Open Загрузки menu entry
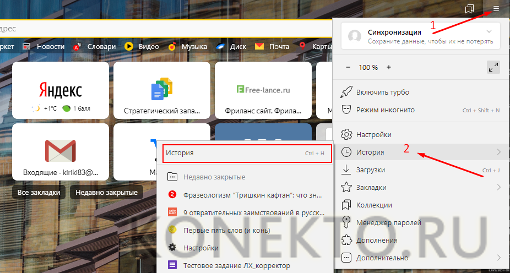This screenshot has width=510, height=273. pos(421,170)
